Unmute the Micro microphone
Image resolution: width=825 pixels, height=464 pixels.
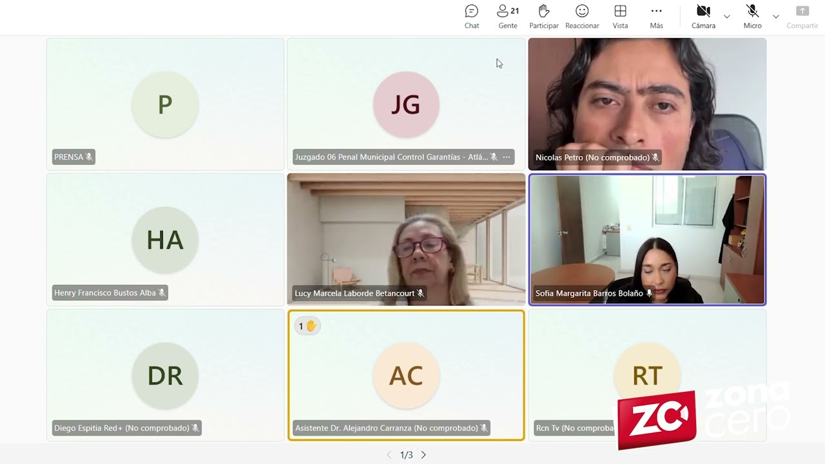click(x=752, y=16)
